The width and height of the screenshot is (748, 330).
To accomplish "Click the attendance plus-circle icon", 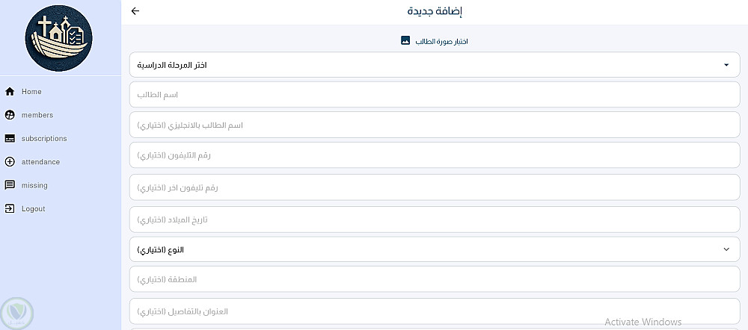I will [x=10, y=162].
